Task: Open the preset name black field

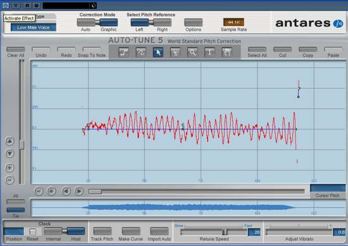Action: pyautogui.click(x=66, y=6)
